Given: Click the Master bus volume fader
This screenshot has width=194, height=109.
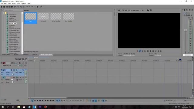Looking at the screenshot, I should [186, 30].
